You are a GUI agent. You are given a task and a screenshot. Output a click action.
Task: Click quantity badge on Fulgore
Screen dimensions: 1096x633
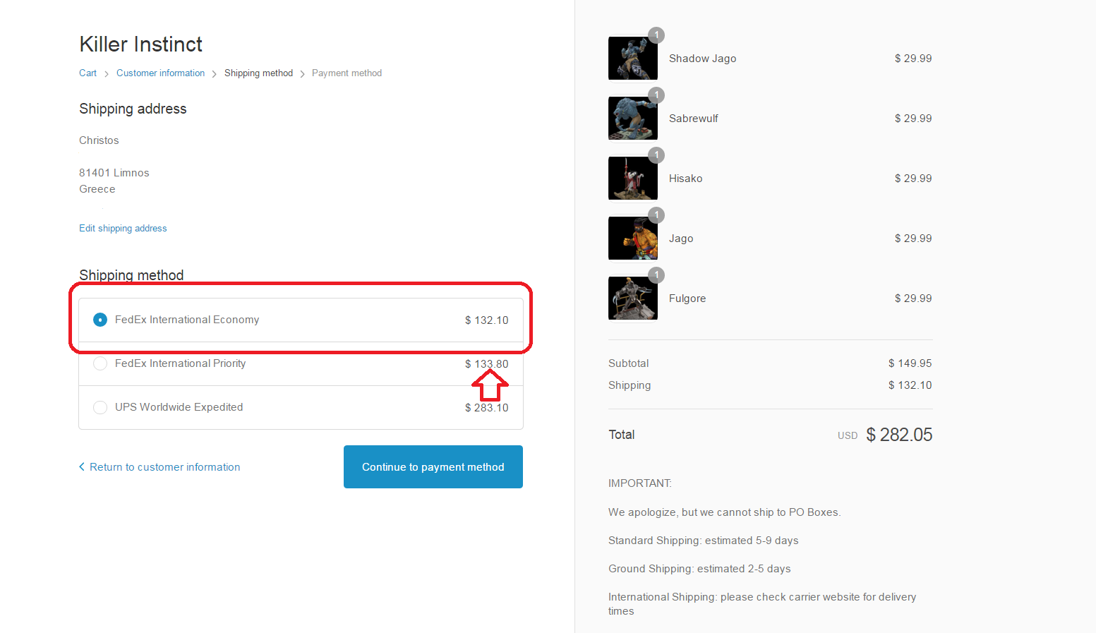pyautogui.click(x=656, y=275)
